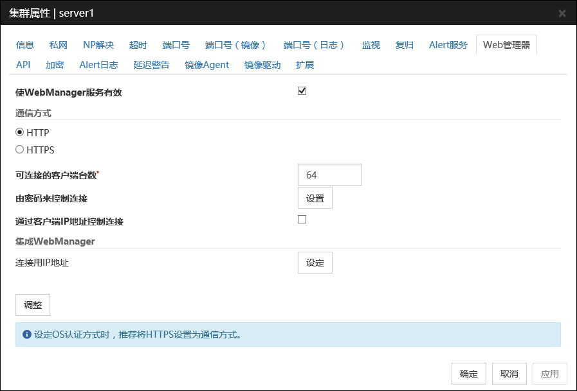This screenshot has width=577, height=391.
Task: Open the 镜像Agent tab
Action: click(206, 65)
